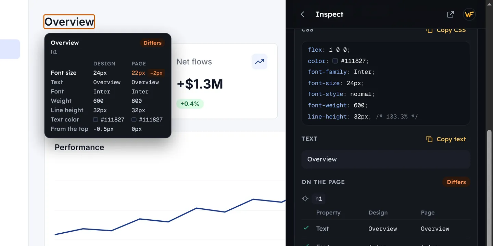Screen dimensions: 493x246
Task: Click the Differs badge in the tooltip
Action: tap(152, 43)
